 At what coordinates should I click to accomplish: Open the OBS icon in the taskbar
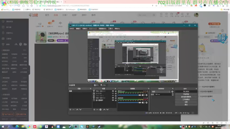76,127
